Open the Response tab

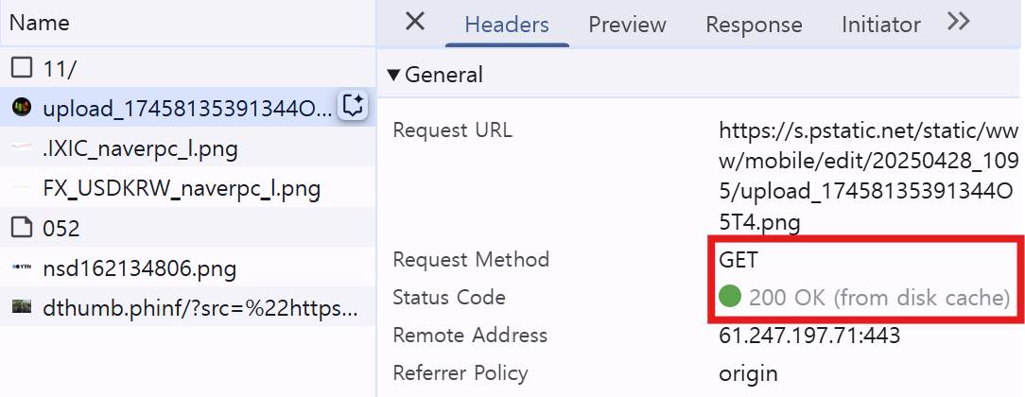[754, 25]
